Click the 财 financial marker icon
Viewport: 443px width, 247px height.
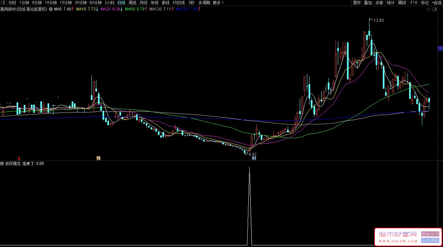[x=254, y=158]
